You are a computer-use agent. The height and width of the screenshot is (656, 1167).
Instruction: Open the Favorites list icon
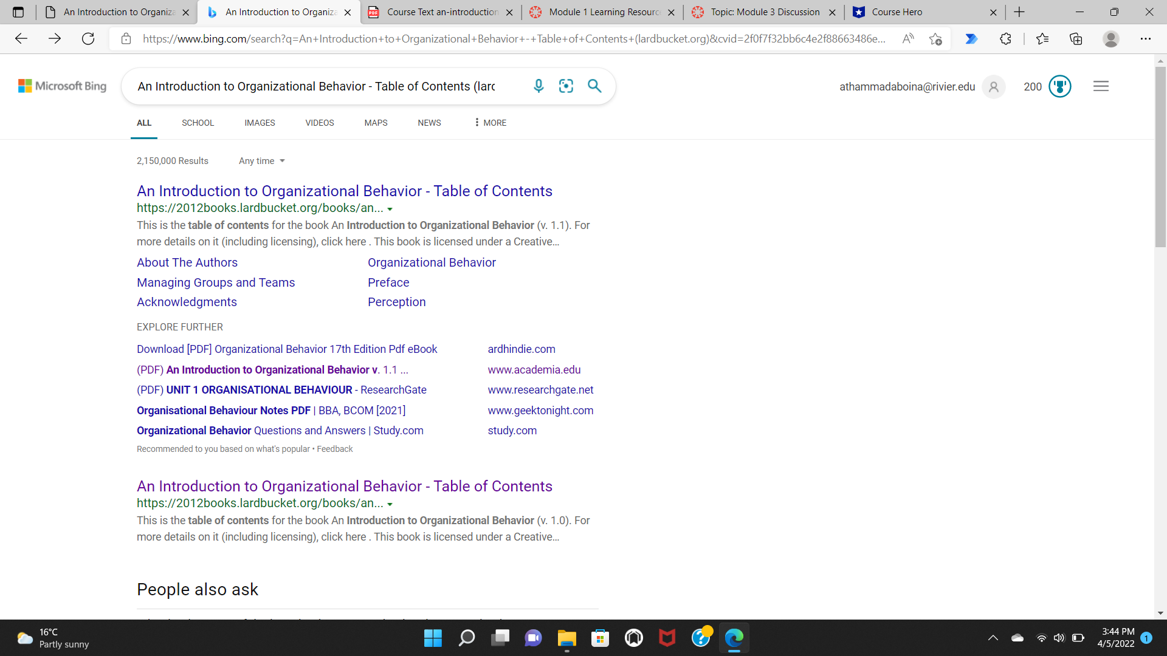click(1042, 39)
